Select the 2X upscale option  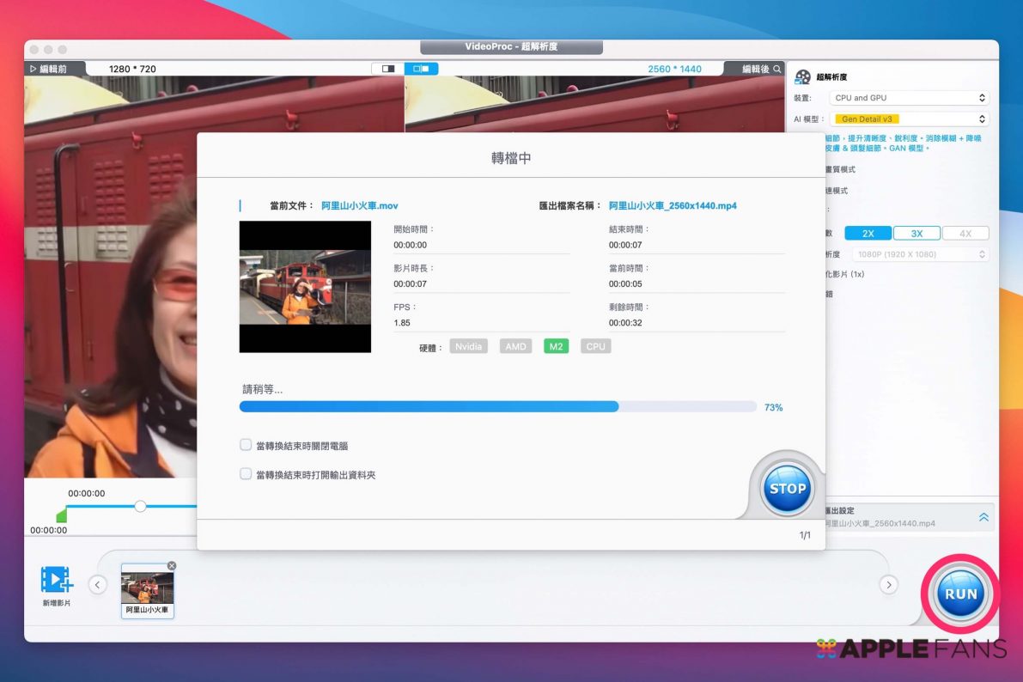tap(868, 234)
